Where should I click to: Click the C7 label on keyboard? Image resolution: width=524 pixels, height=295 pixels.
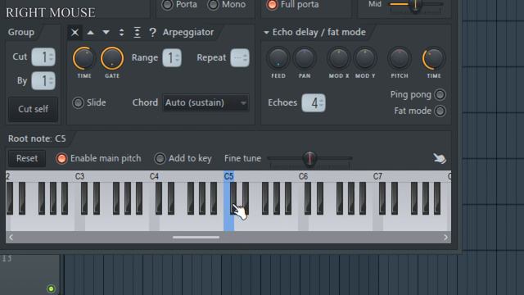coord(377,177)
